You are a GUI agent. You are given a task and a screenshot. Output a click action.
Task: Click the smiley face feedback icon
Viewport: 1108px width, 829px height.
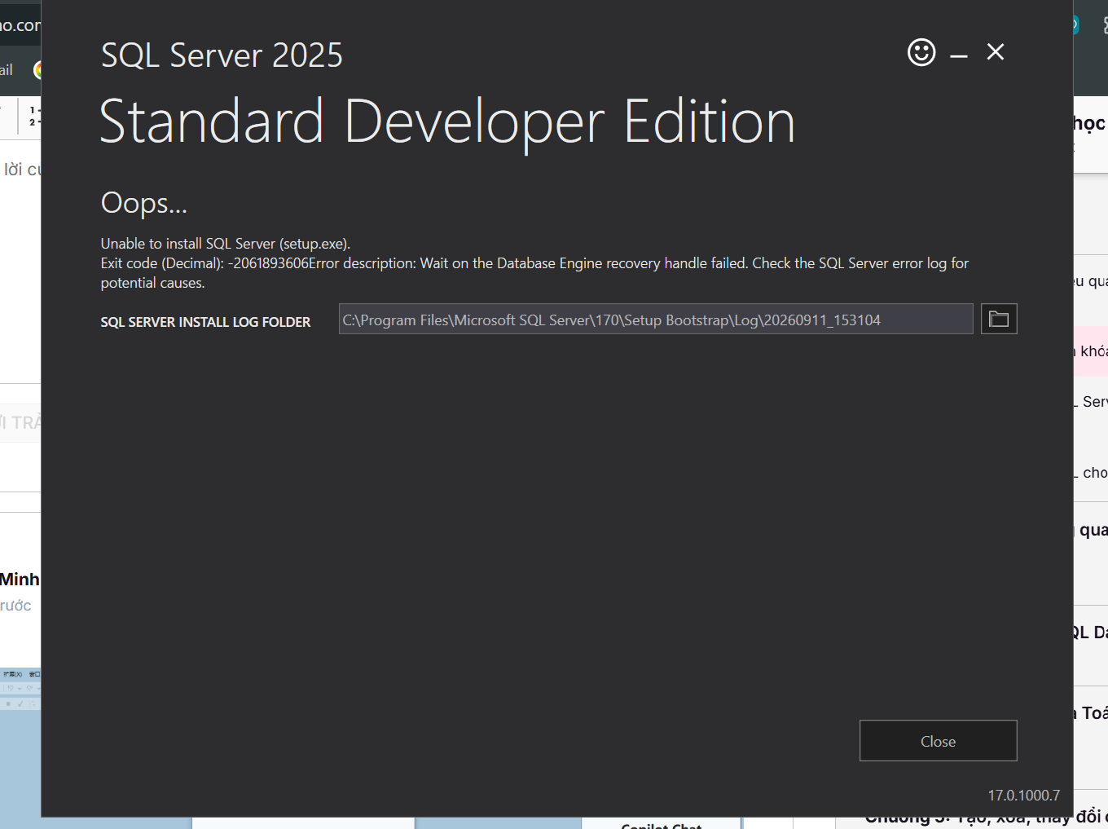pyautogui.click(x=921, y=52)
